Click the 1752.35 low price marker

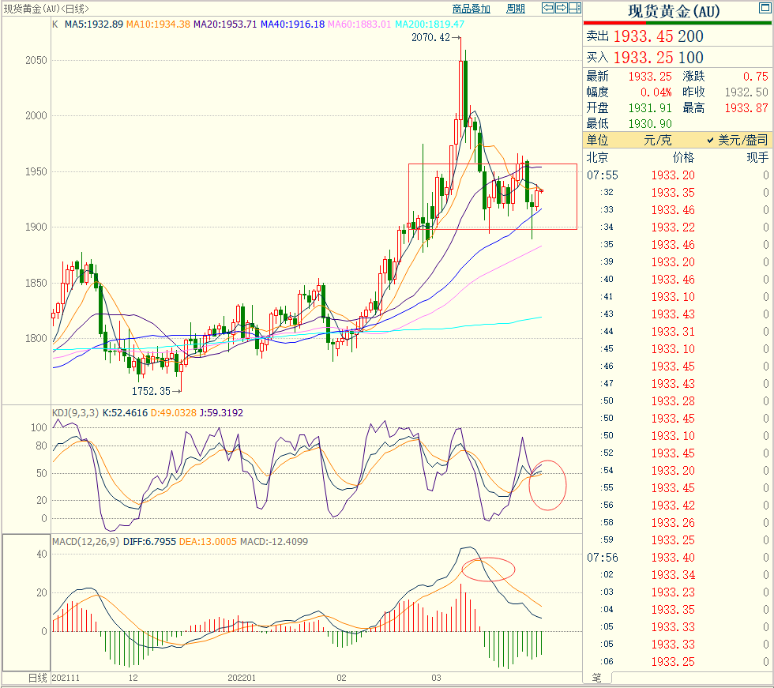[151, 391]
